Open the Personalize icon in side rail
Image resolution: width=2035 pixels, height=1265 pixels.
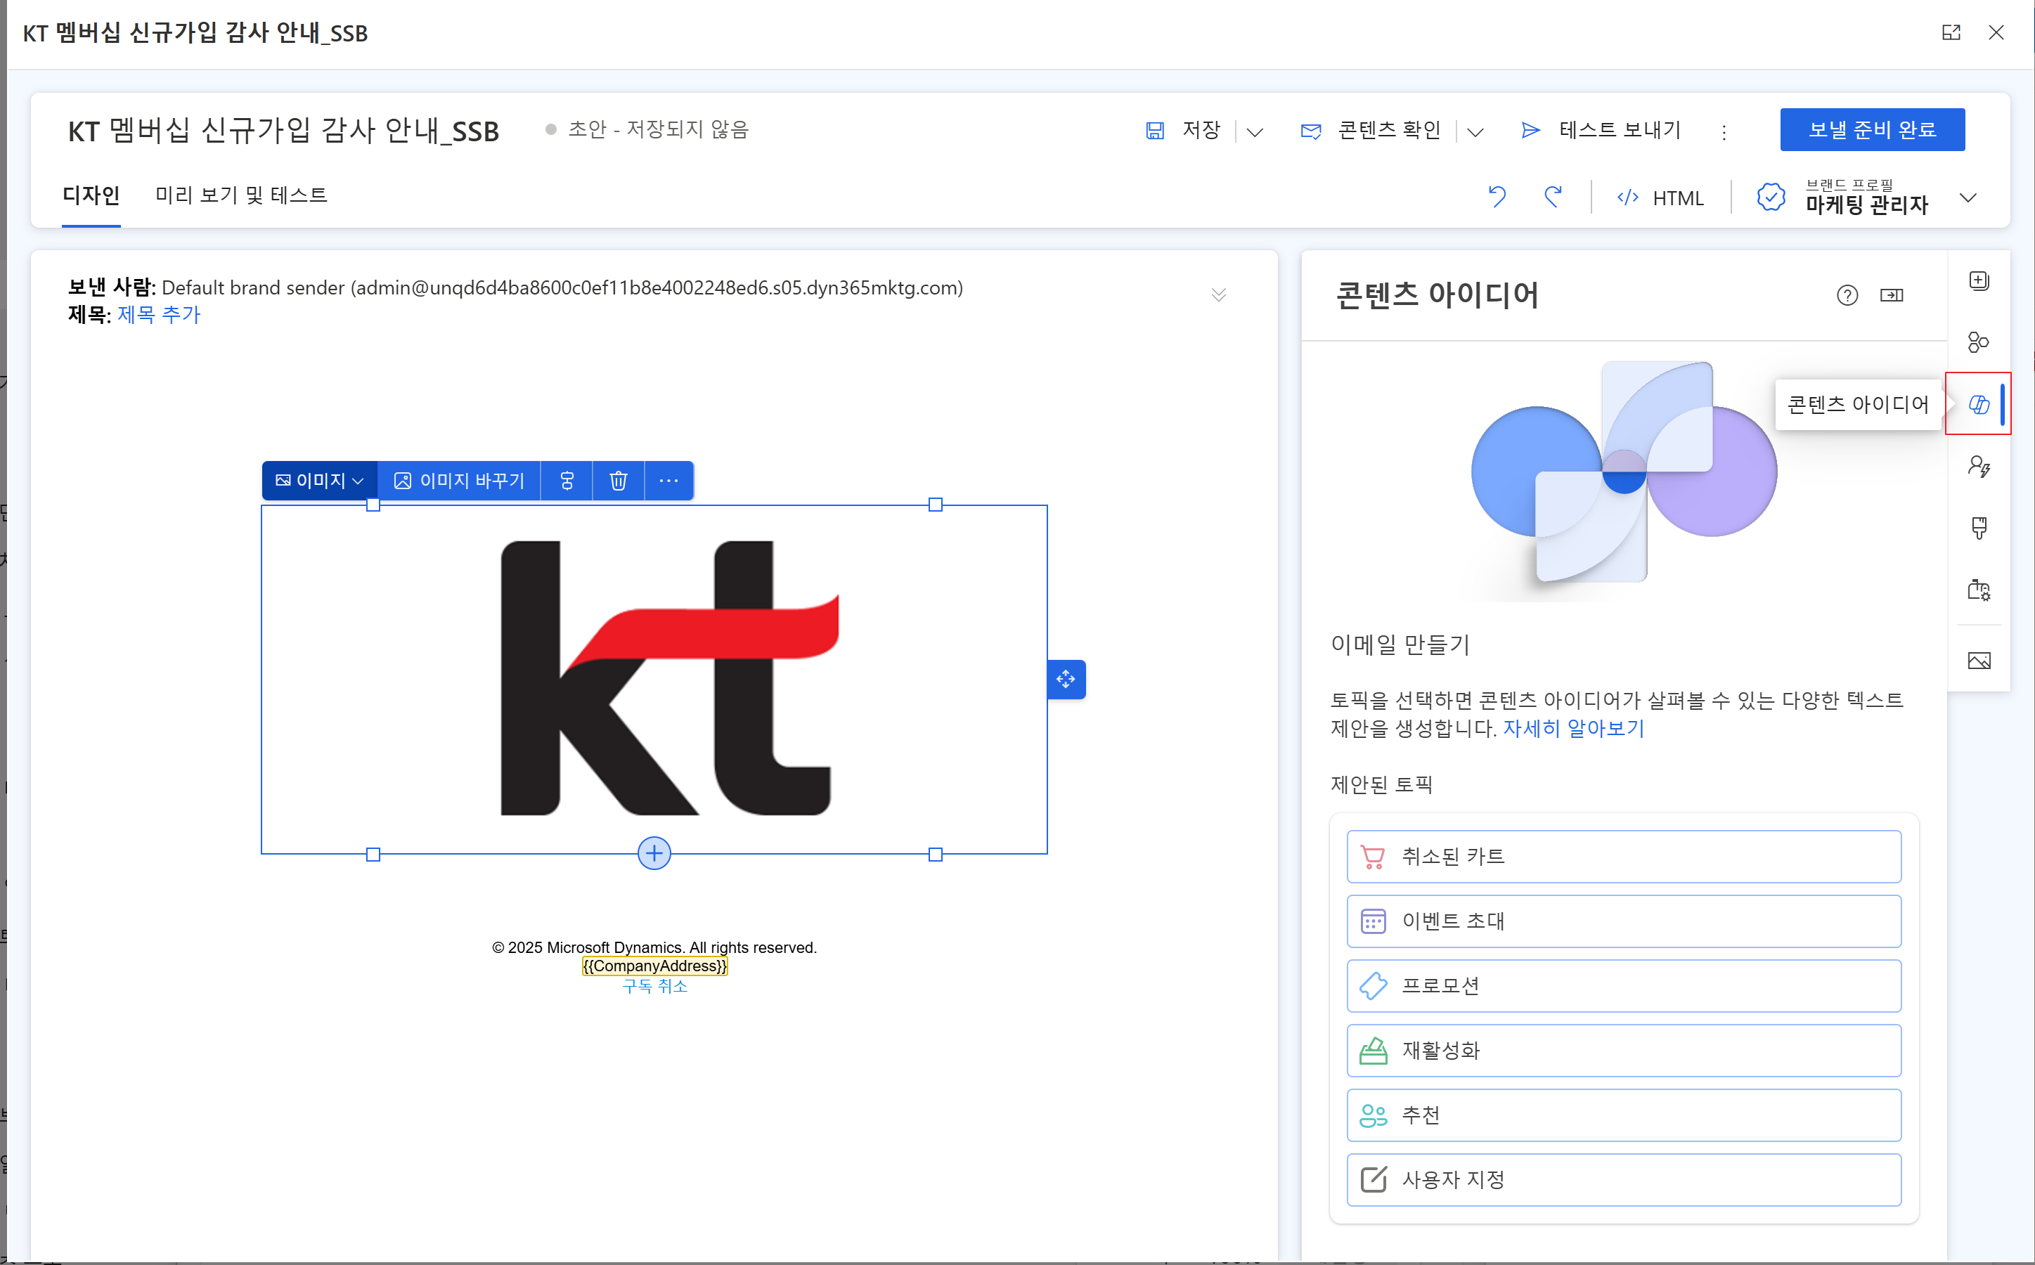(1979, 466)
